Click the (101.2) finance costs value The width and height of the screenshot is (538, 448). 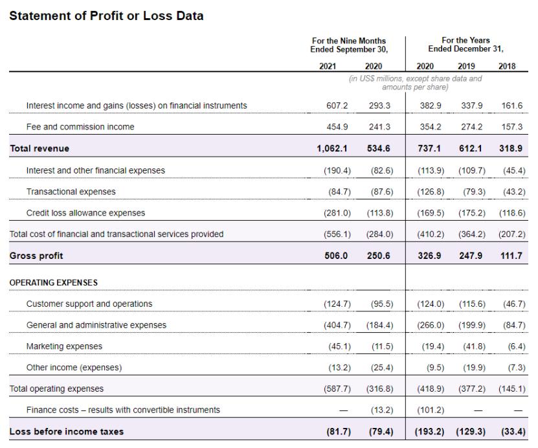point(431,410)
